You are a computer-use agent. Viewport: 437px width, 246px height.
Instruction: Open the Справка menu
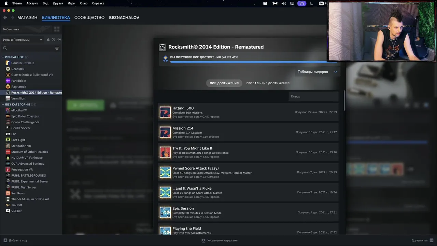[98, 3]
